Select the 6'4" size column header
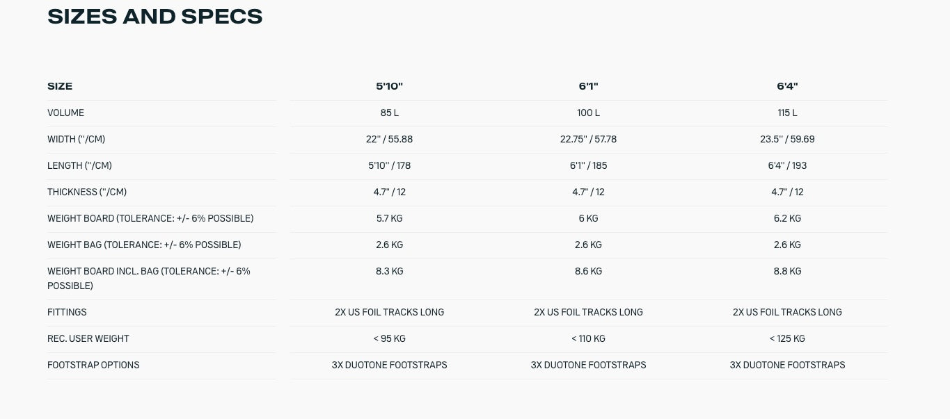The image size is (950, 419). click(787, 86)
